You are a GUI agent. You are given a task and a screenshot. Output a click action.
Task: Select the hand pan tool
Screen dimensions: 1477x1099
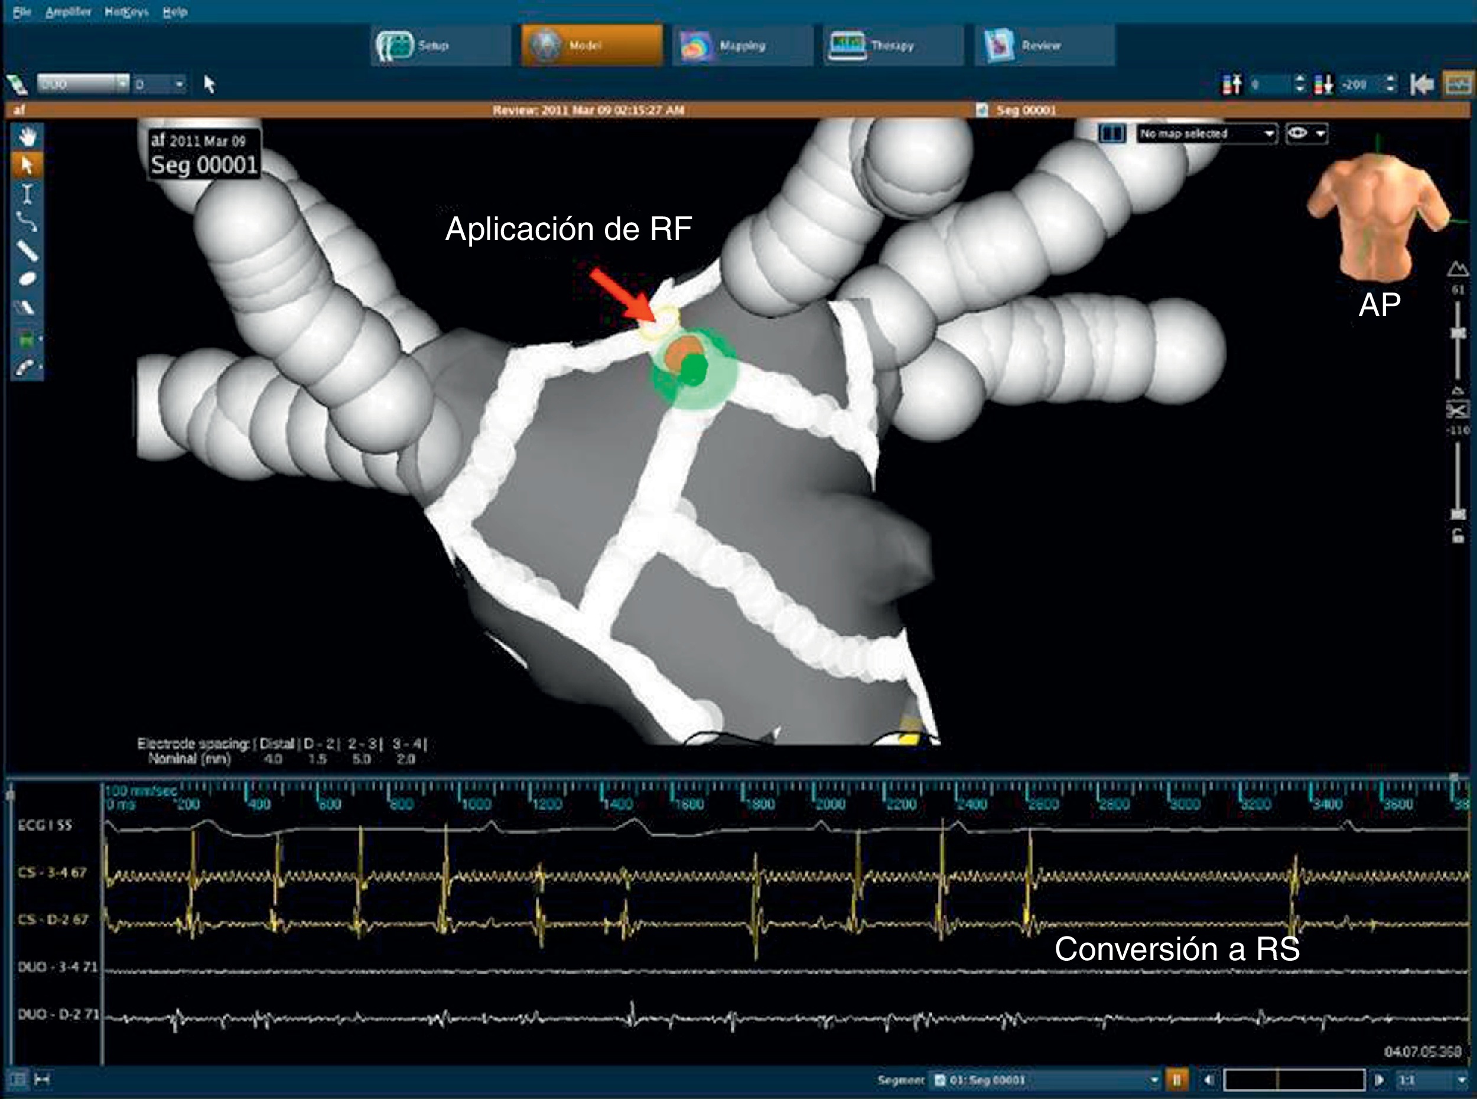tap(27, 137)
